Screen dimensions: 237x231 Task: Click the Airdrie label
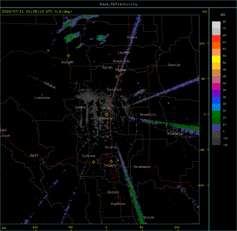(111, 147)
